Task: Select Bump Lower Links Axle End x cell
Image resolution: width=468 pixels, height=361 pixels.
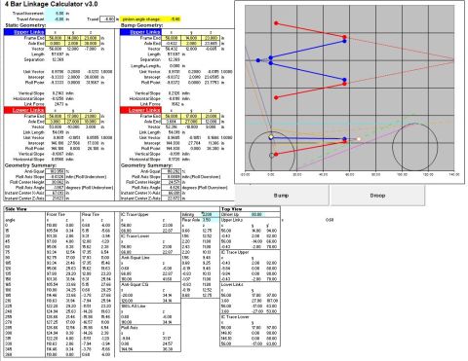Action: pyautogui.click(x=171, y=122)
